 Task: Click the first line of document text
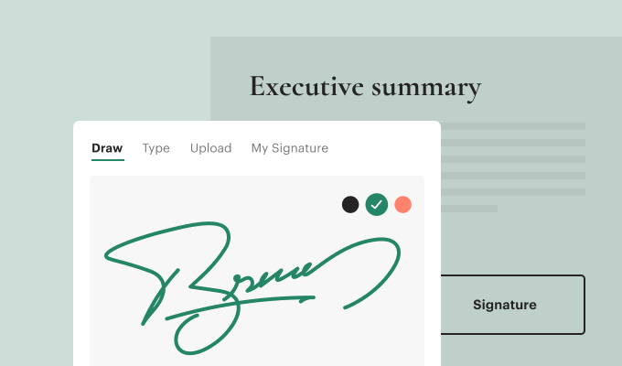tap(512, 126)
